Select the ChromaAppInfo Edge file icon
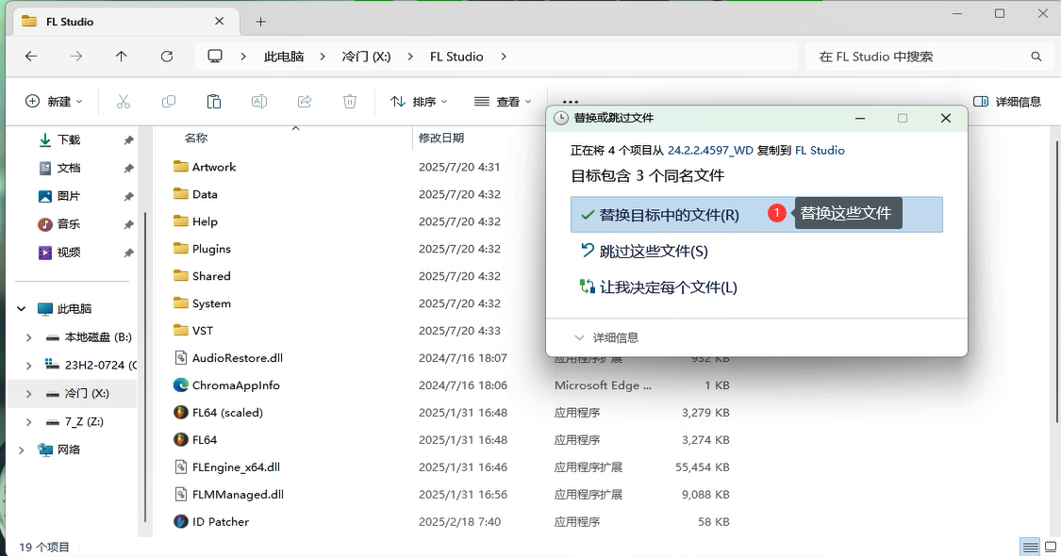This screenshot has width=1061, height=556. (181, 384)
